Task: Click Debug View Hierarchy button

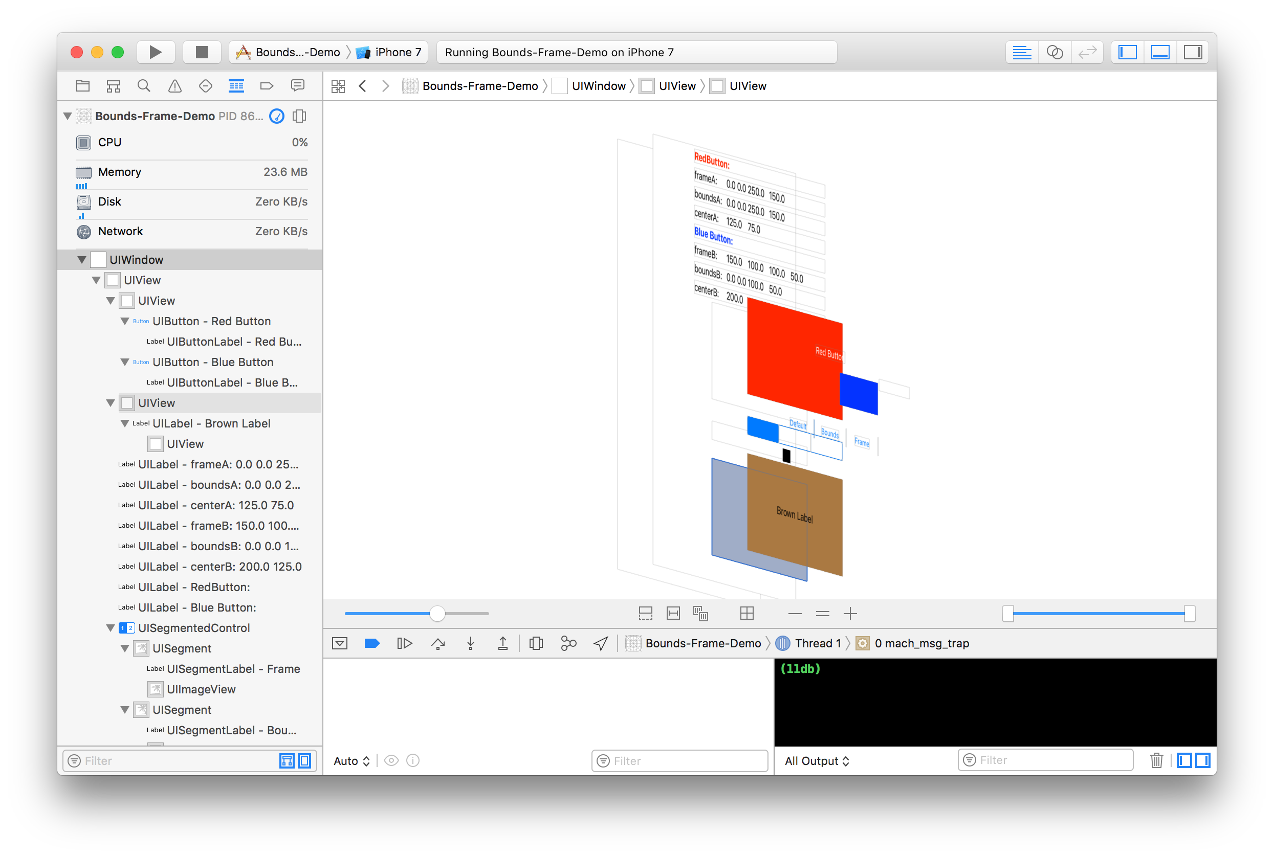Action: 536,643
